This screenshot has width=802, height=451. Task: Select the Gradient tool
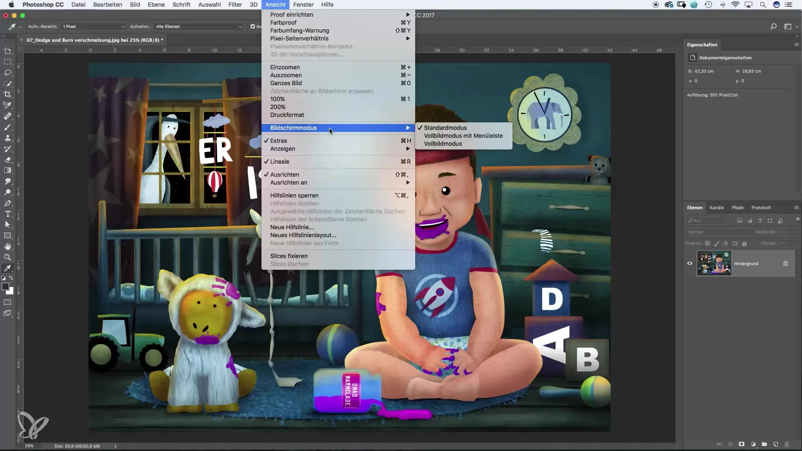tap(8, 170)
